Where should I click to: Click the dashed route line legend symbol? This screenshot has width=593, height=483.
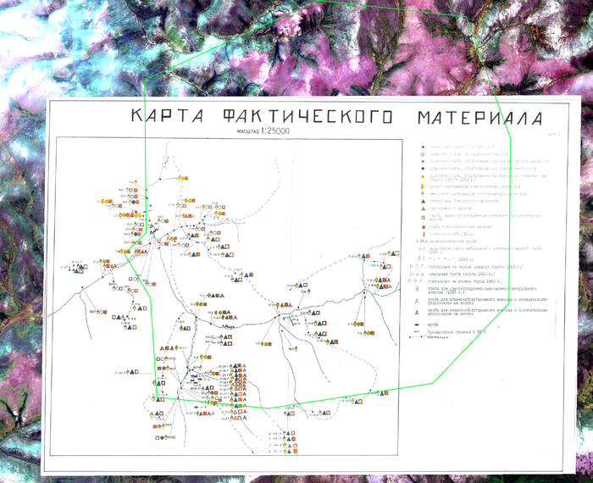(x=424, y=336)
